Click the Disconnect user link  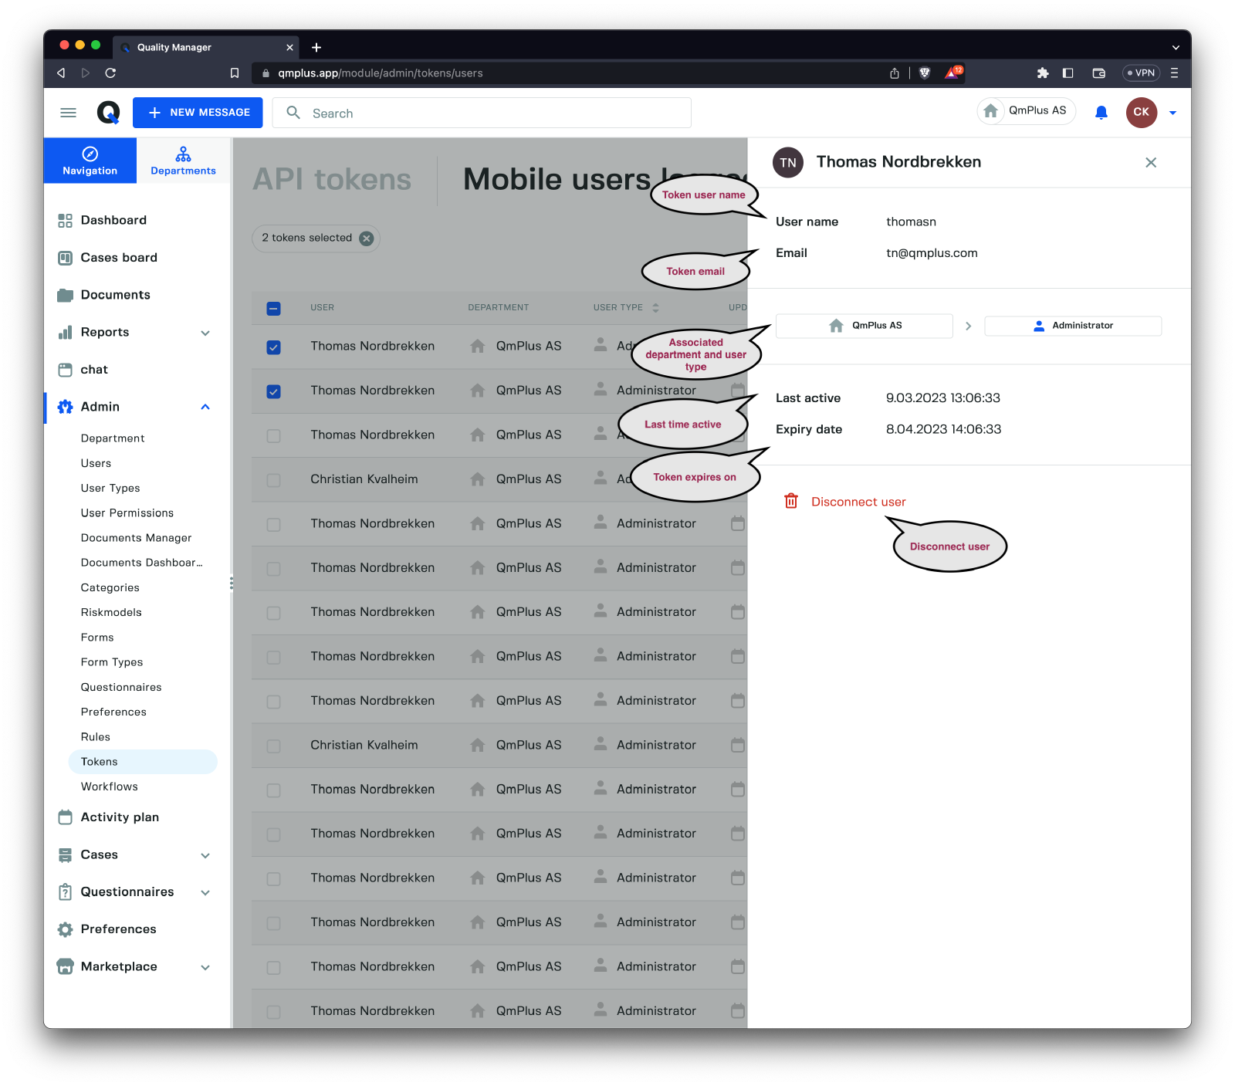pyautogui.click(x=858, y=502)
